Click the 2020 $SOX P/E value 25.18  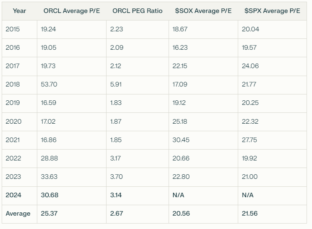[180, 122]
